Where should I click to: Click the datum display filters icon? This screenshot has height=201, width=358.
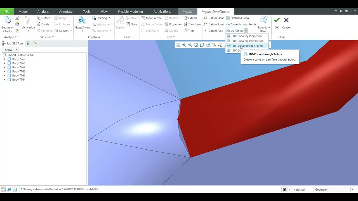point(214,45)
